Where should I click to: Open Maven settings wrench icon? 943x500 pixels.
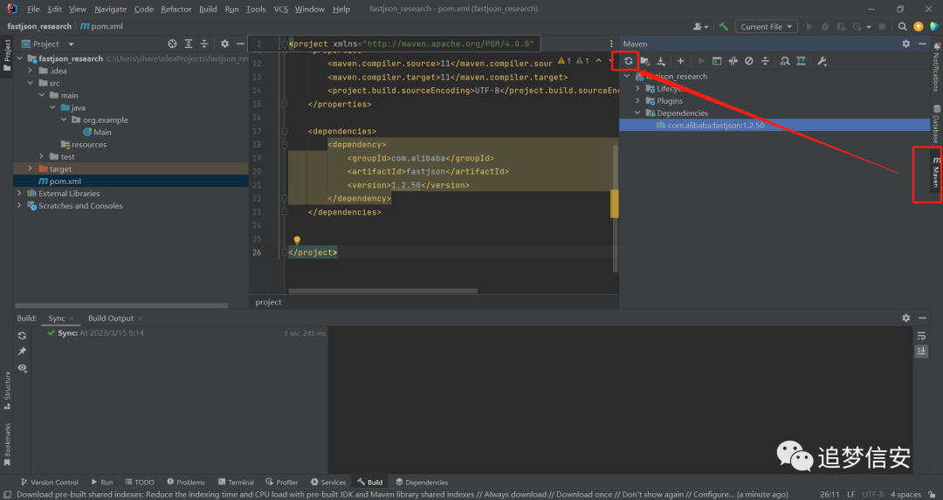coord(822,61)
